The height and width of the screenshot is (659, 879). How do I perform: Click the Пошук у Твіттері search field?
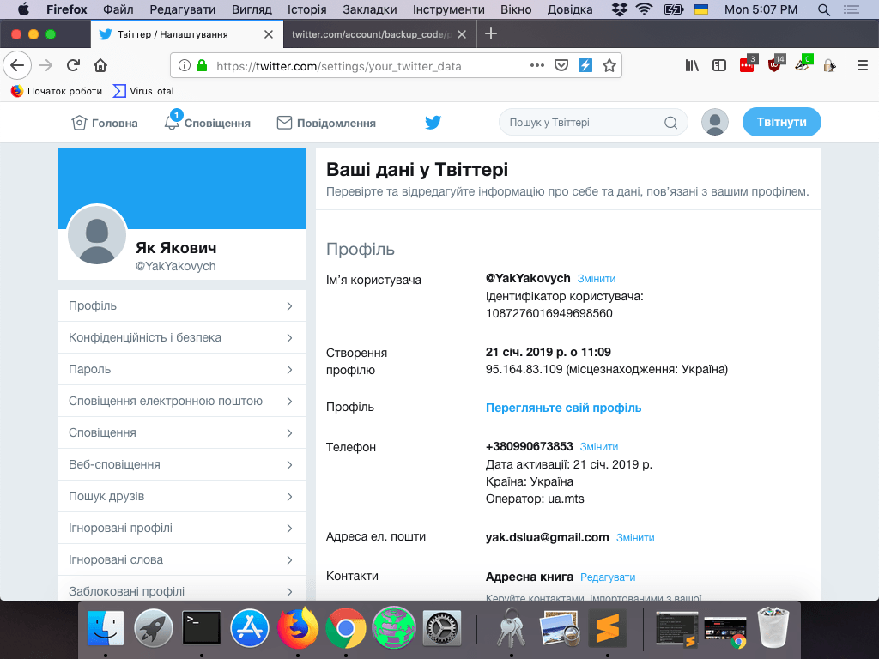593,122
